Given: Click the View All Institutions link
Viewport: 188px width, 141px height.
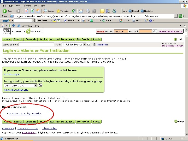Looking at the screenshot, I should (16, 90).
